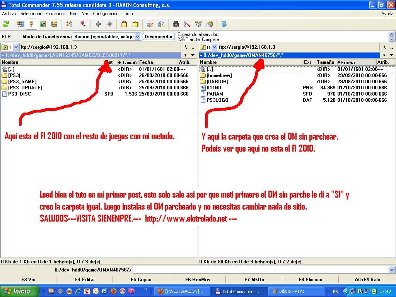Image resolution: width=396 pixels, height=297 pixels.
Task: Click the Windows Inicio start button
Action: coord(19,291)
